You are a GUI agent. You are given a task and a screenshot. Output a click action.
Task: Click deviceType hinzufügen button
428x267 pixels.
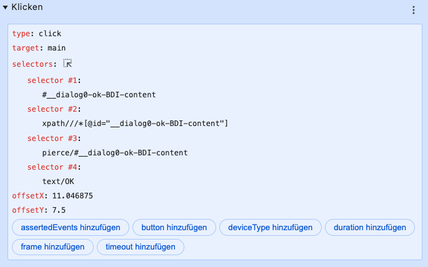click(270, 228)
